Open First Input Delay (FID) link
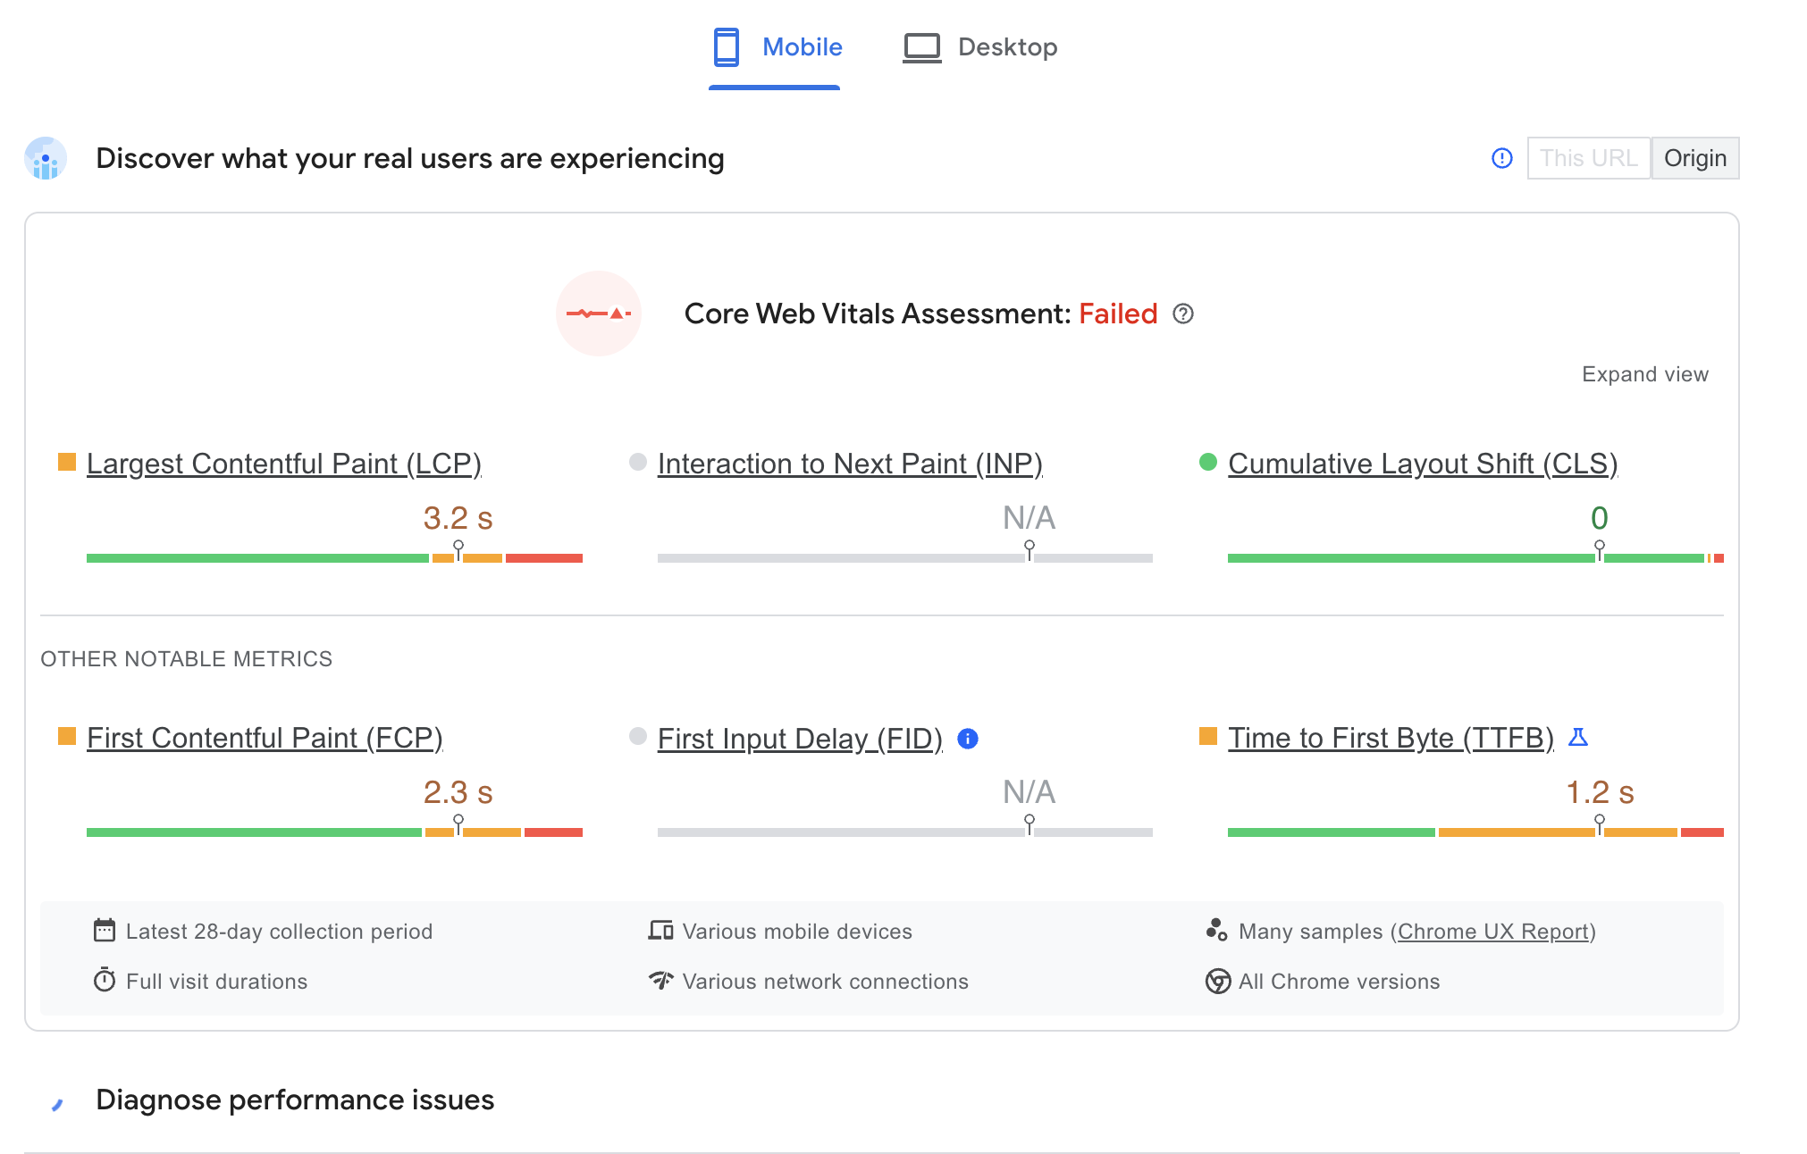 tap(800, 739)
